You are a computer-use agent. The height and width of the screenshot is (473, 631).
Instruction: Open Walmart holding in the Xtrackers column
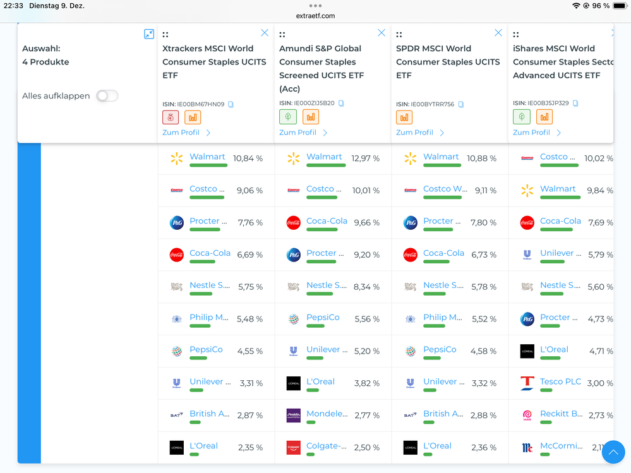click(x=207, y=157)
